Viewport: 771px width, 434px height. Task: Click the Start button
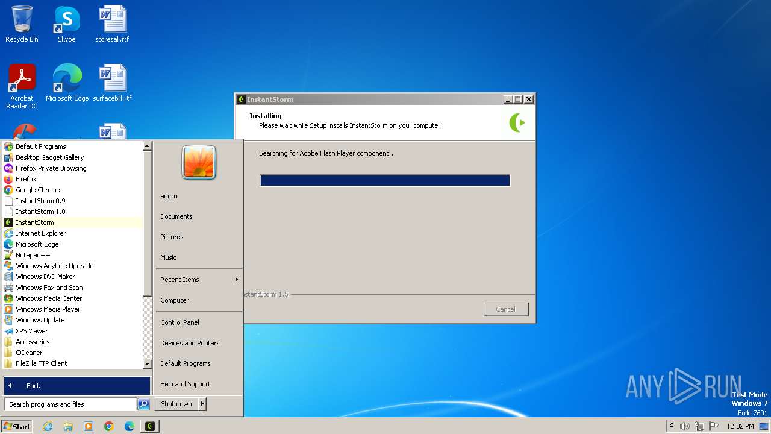pos(17,426)
